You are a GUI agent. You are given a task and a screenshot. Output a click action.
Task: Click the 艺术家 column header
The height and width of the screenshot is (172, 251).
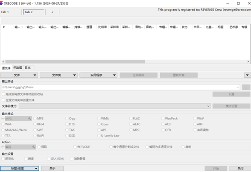point(234,27)
